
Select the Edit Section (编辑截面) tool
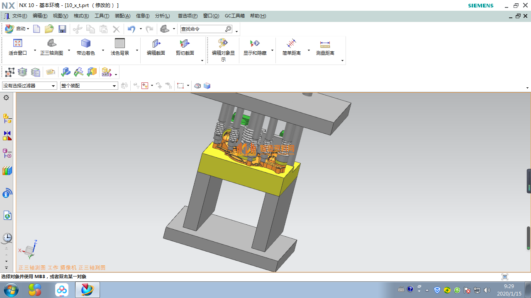pos(156,43)
